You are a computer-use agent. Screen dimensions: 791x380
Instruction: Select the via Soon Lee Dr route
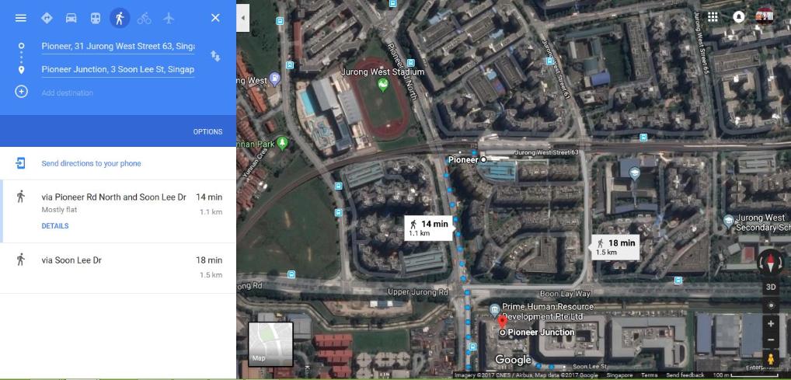118,268
